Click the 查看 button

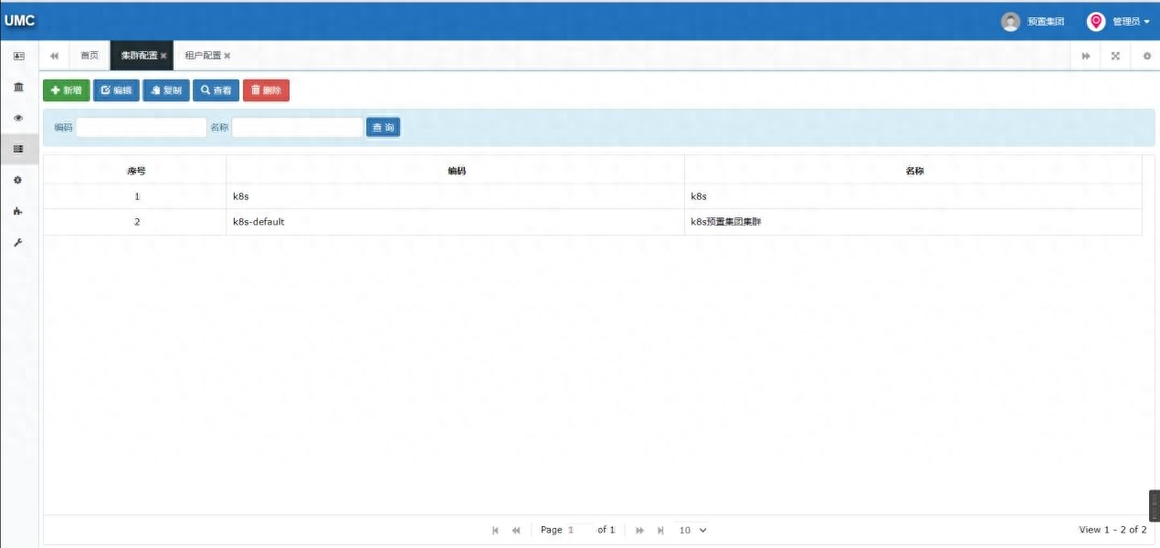(x=216, y=90)
